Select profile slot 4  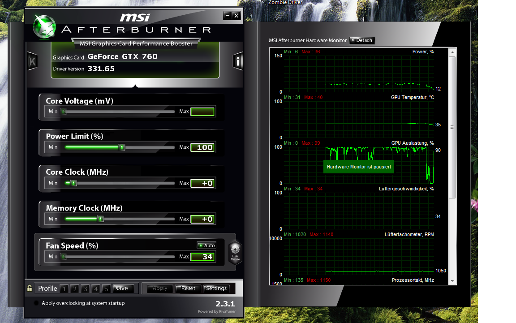click(96, 289)
